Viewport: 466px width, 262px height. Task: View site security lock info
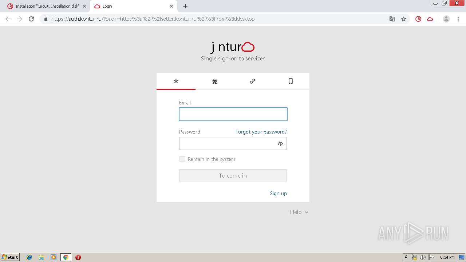pos(46,19)
